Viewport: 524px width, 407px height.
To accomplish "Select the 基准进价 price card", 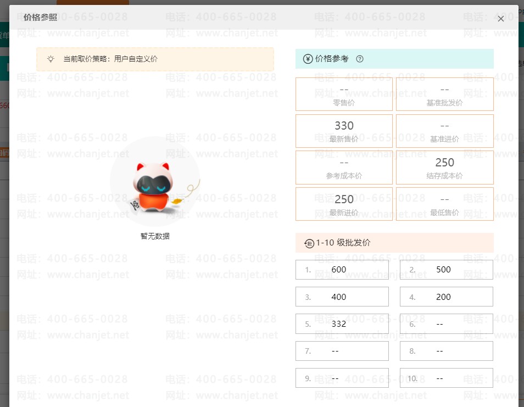I will (445, 131).
